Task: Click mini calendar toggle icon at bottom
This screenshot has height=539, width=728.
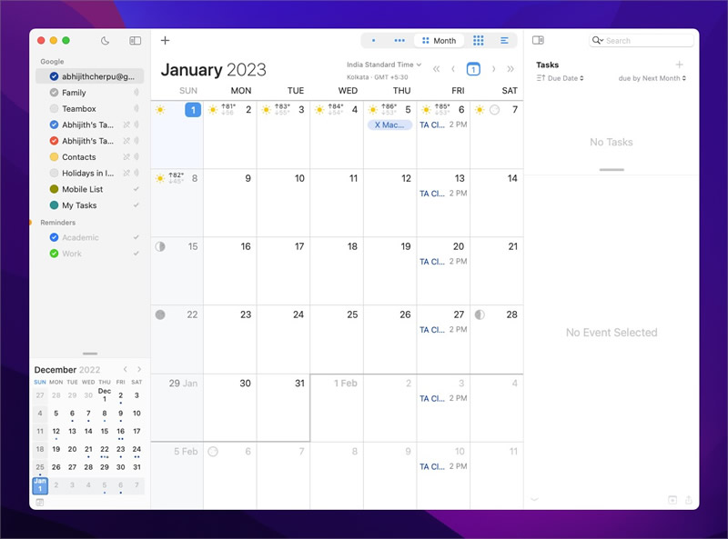Action: (40, 503)
